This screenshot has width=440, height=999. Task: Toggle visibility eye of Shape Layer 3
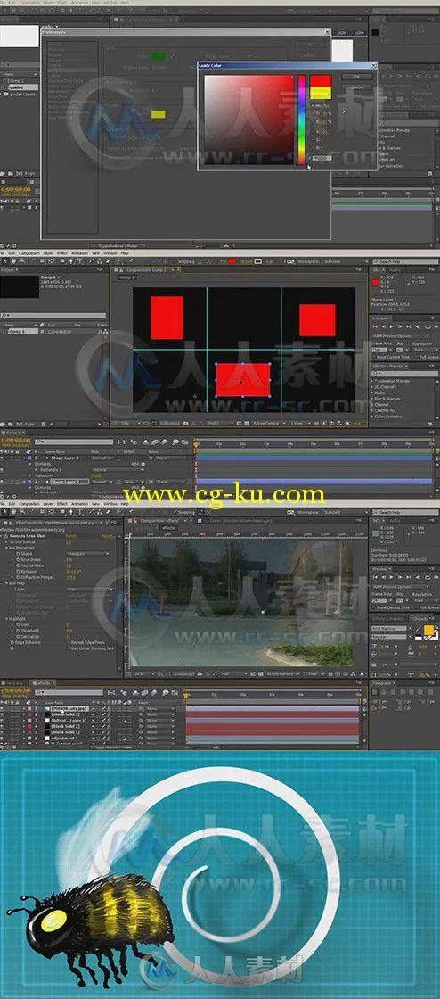tap(4, 458)
